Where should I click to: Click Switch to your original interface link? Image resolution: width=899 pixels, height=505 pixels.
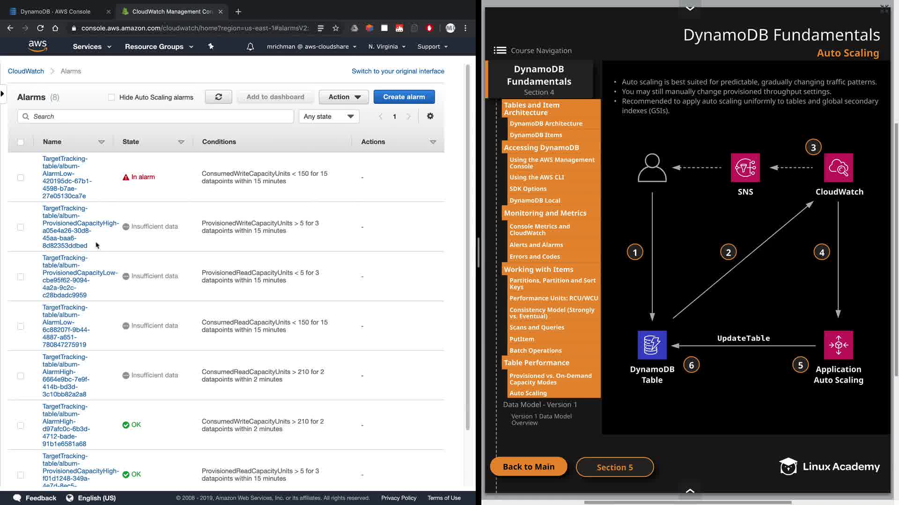click(x=398, y=71)
